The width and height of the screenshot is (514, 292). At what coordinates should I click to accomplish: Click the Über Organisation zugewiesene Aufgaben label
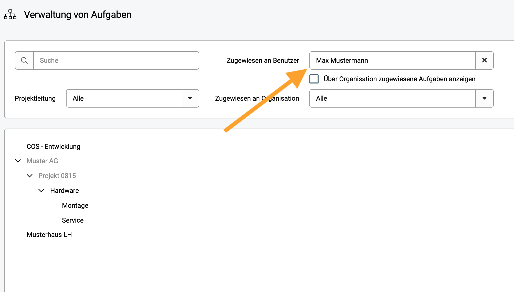400,79
